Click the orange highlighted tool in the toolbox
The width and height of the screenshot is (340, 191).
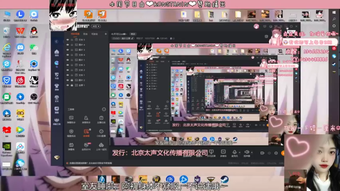pyautogui.click(x=86, y=132)
